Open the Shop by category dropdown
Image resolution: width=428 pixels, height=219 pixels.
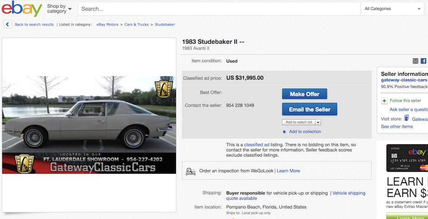pos(59,9)
